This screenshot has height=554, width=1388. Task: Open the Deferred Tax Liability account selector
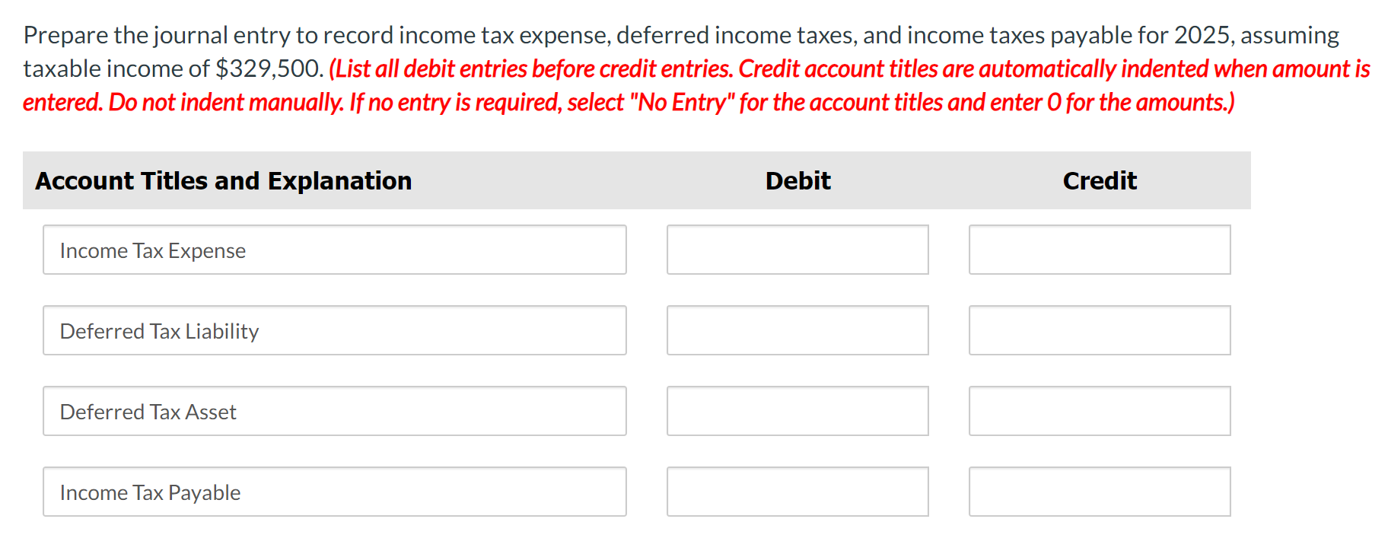[335, 330]
